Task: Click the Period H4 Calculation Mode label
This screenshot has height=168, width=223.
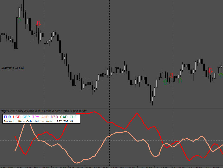Action: click(x=38, y=121)
